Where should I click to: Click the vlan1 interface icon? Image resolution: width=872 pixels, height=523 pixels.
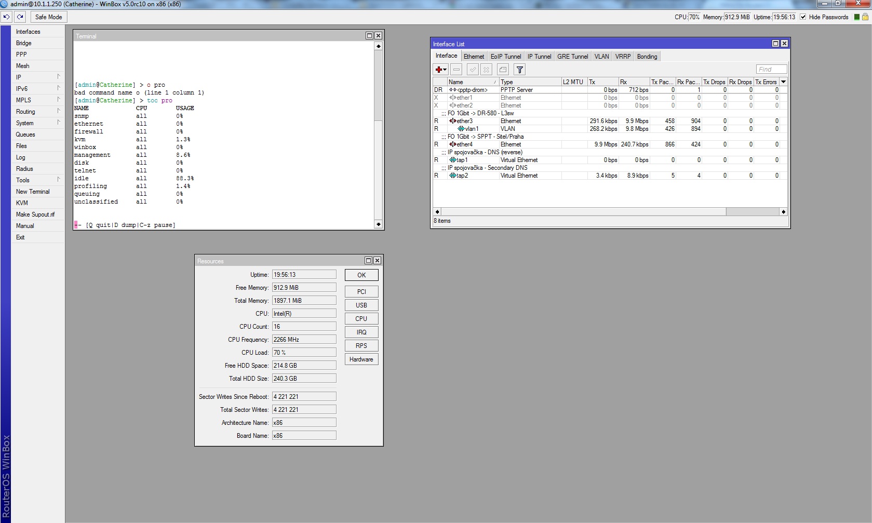click(461, 129)
